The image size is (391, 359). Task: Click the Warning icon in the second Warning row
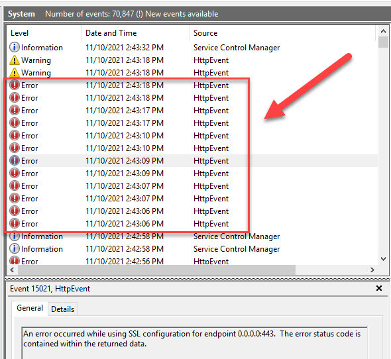(15, 73)
